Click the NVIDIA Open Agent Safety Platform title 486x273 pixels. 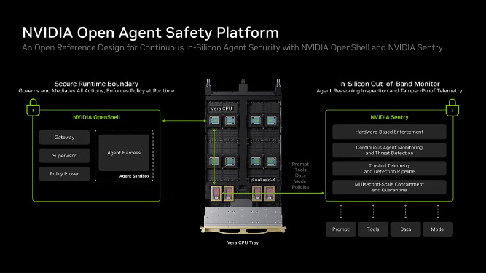(x=151, y=33)
